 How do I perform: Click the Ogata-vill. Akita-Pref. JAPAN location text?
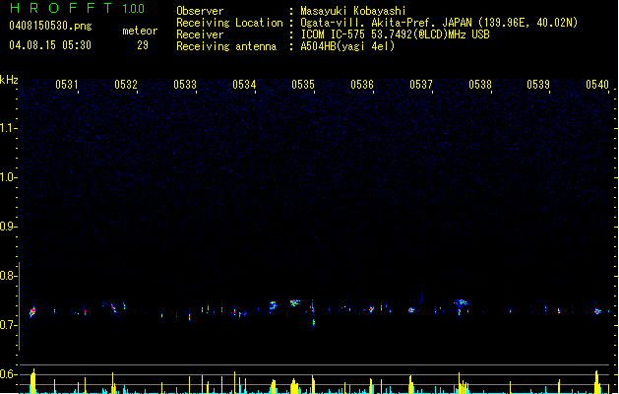point(439,23)
